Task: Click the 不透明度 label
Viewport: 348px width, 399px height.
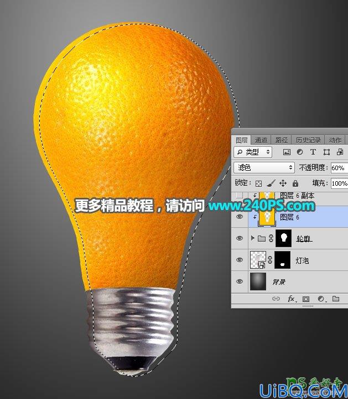Action: pyautogui.click(x=313, y=167)
